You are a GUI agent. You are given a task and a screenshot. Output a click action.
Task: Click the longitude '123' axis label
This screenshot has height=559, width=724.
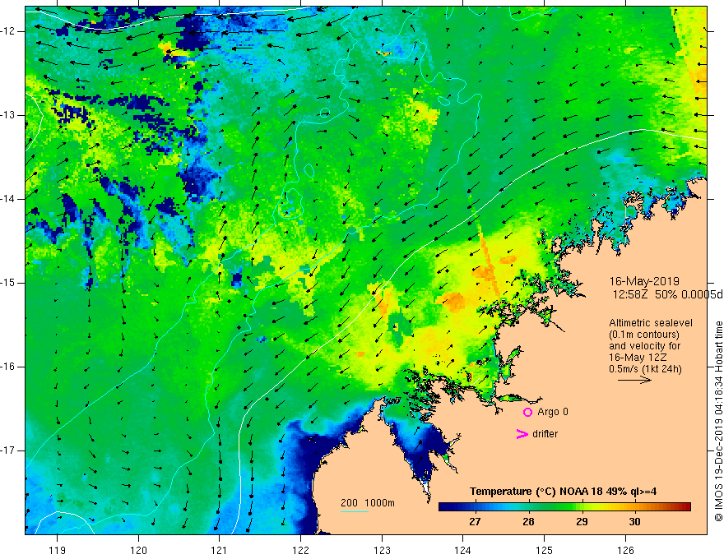tap(382, 550)
